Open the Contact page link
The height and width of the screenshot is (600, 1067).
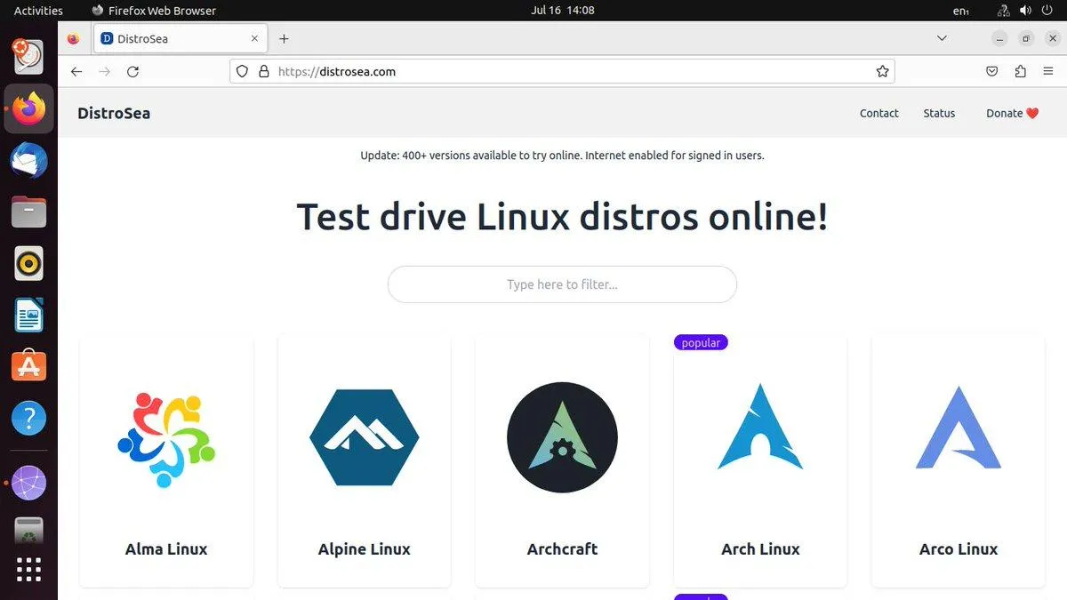[879, 113]
